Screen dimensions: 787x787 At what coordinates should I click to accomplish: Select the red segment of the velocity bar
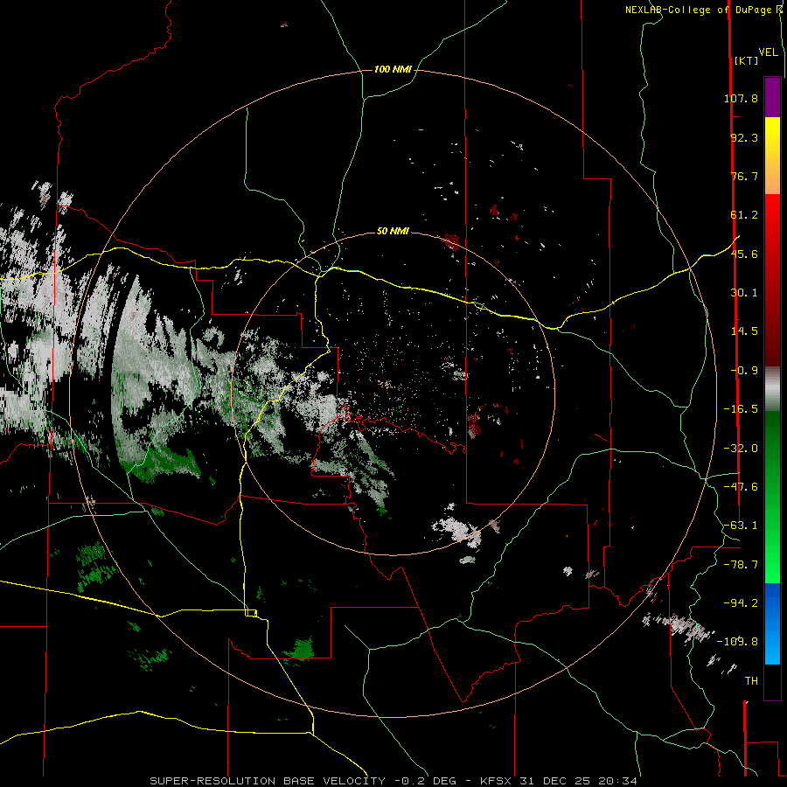point(772,280)
